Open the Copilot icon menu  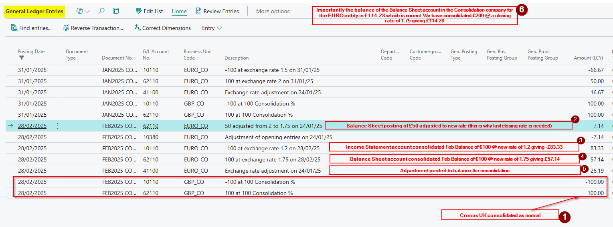pos(80,11)
